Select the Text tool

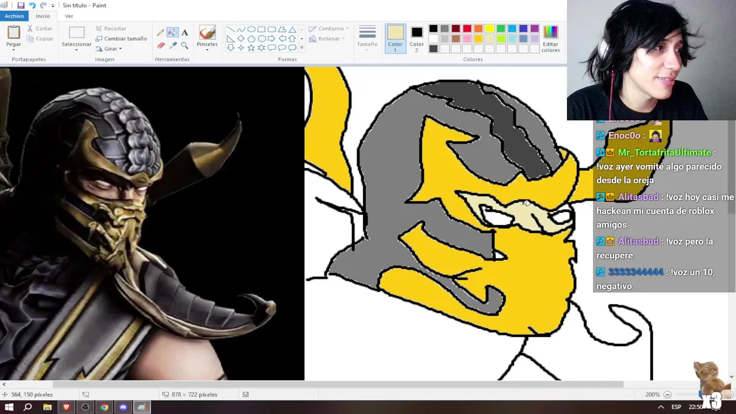point(185,33)
